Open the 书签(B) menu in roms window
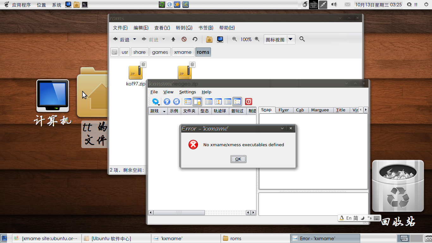Screen dimensions: 432x243 click(x=206, y=28)
